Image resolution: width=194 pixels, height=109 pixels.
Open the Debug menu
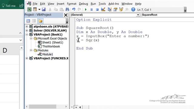(84, 4)
